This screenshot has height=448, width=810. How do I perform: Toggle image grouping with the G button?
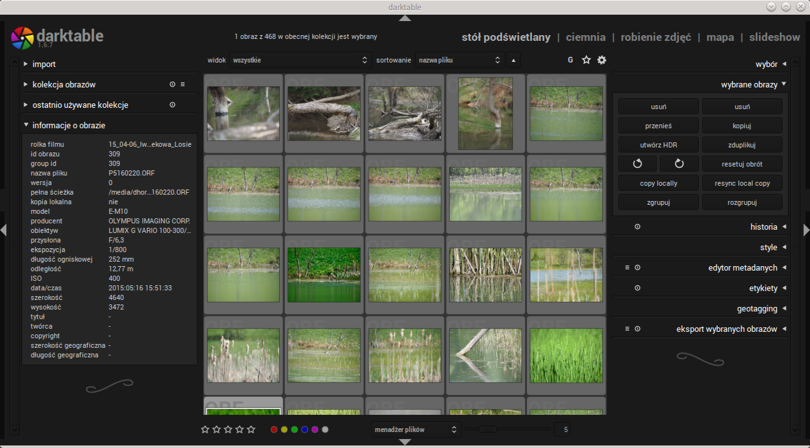tap(570, 60)
